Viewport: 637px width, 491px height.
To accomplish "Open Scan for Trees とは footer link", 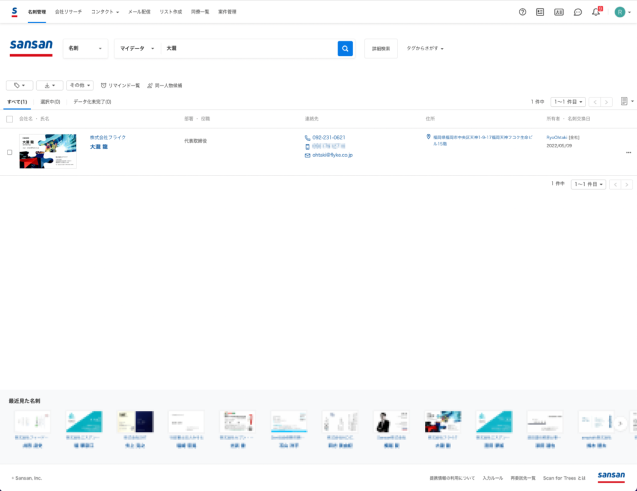I will pos(564,478).
